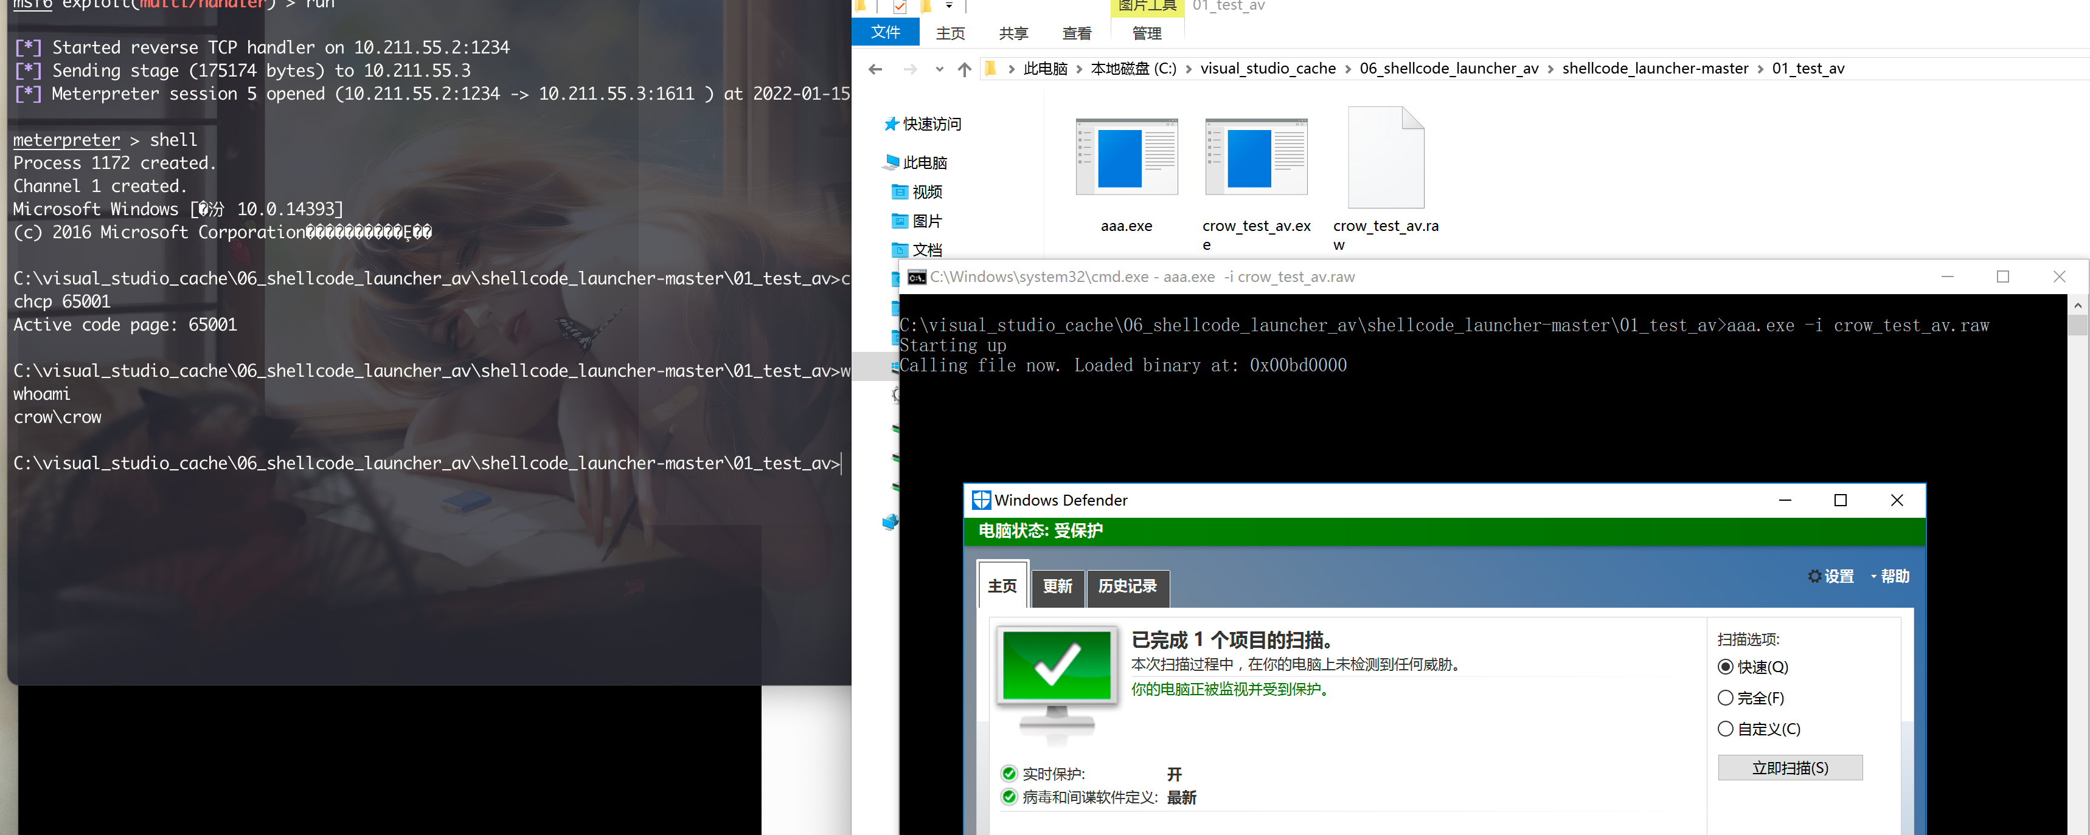Click the new folder icon in quick access toolbar
Screen dimensions: 2090x835
pyautogui.click(x=925, y=7)
